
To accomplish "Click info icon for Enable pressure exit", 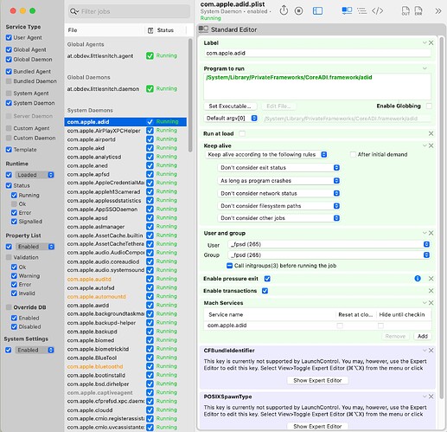I will pyautogui.click(x=418, y=279).
